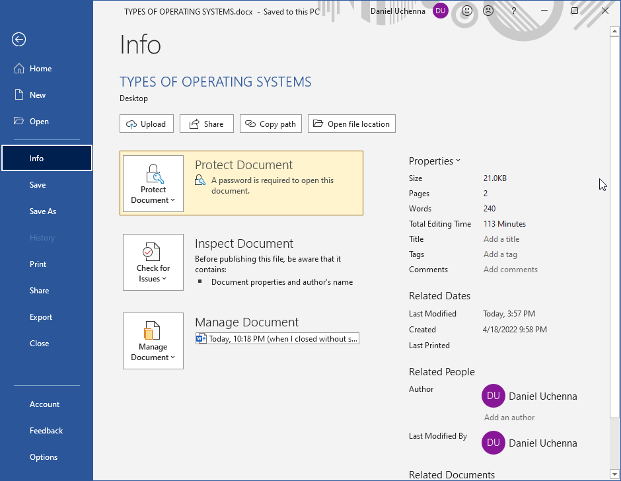
Task: Click the DU account avatar
Action: (440, 11)
